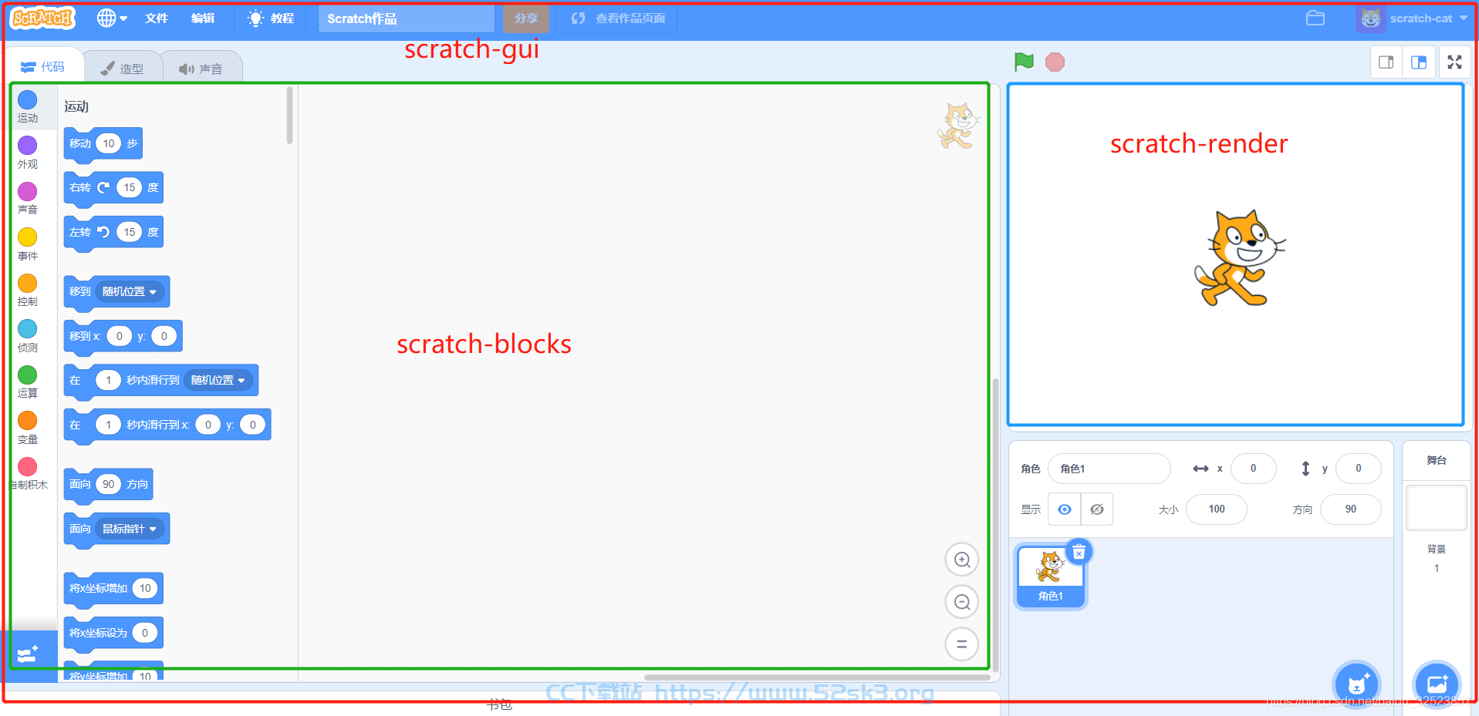This screenshot has width=1479, height=716.
Task: Select the 侦测 light blue category
Action: pyautogui.click(x=28, y=336)
